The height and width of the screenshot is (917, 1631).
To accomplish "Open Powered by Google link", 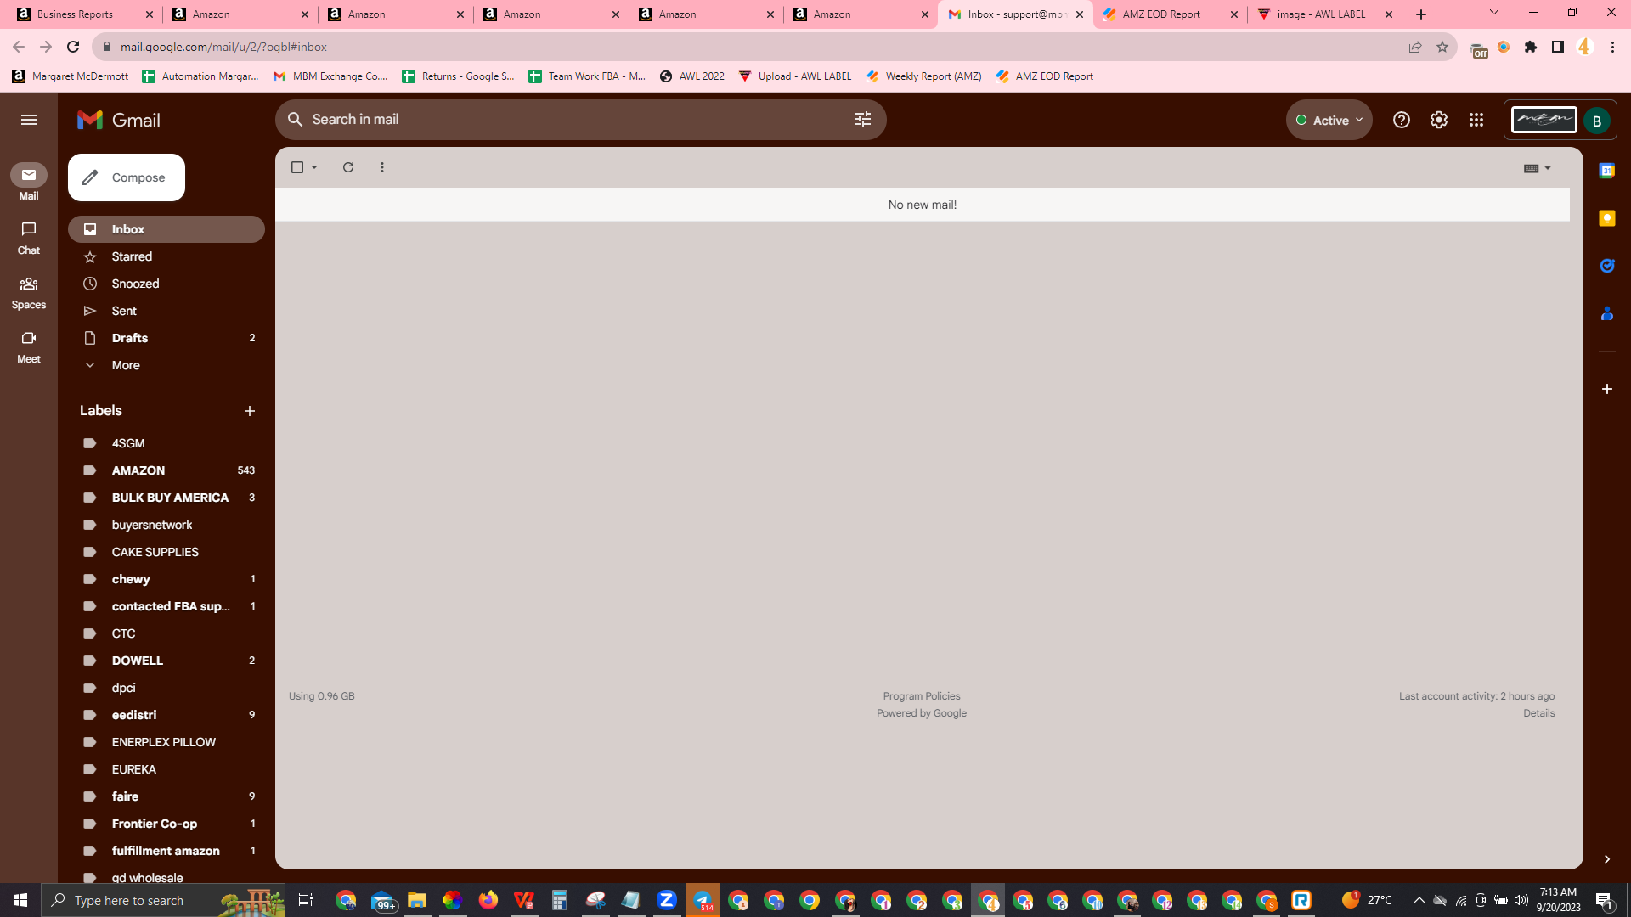I will click(922, 713).
